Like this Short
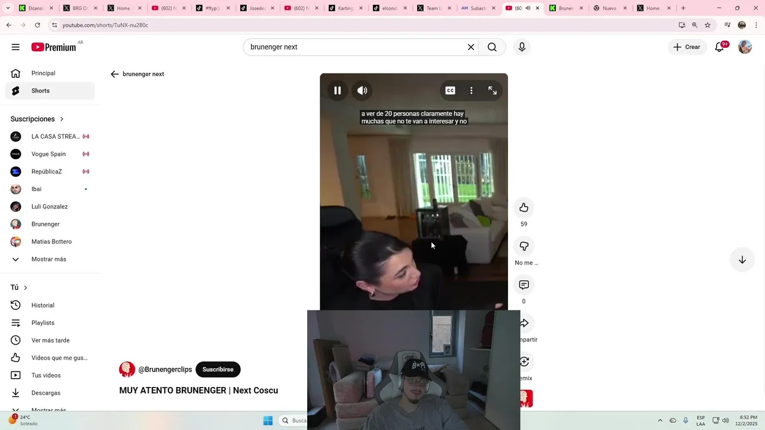Screen dimensions: 765x430 pos(524,208)
